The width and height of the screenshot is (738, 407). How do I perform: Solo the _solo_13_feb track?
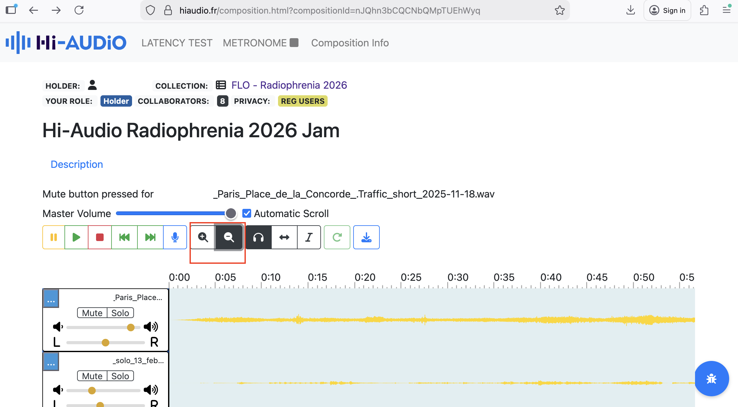pyautogui.click(x=120, y=376)
